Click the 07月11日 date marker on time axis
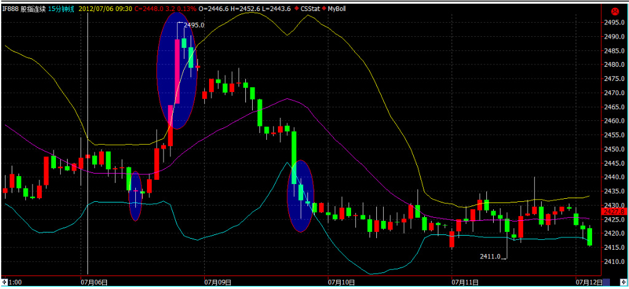This screenshot has width=629, height=289. [464, 282]
